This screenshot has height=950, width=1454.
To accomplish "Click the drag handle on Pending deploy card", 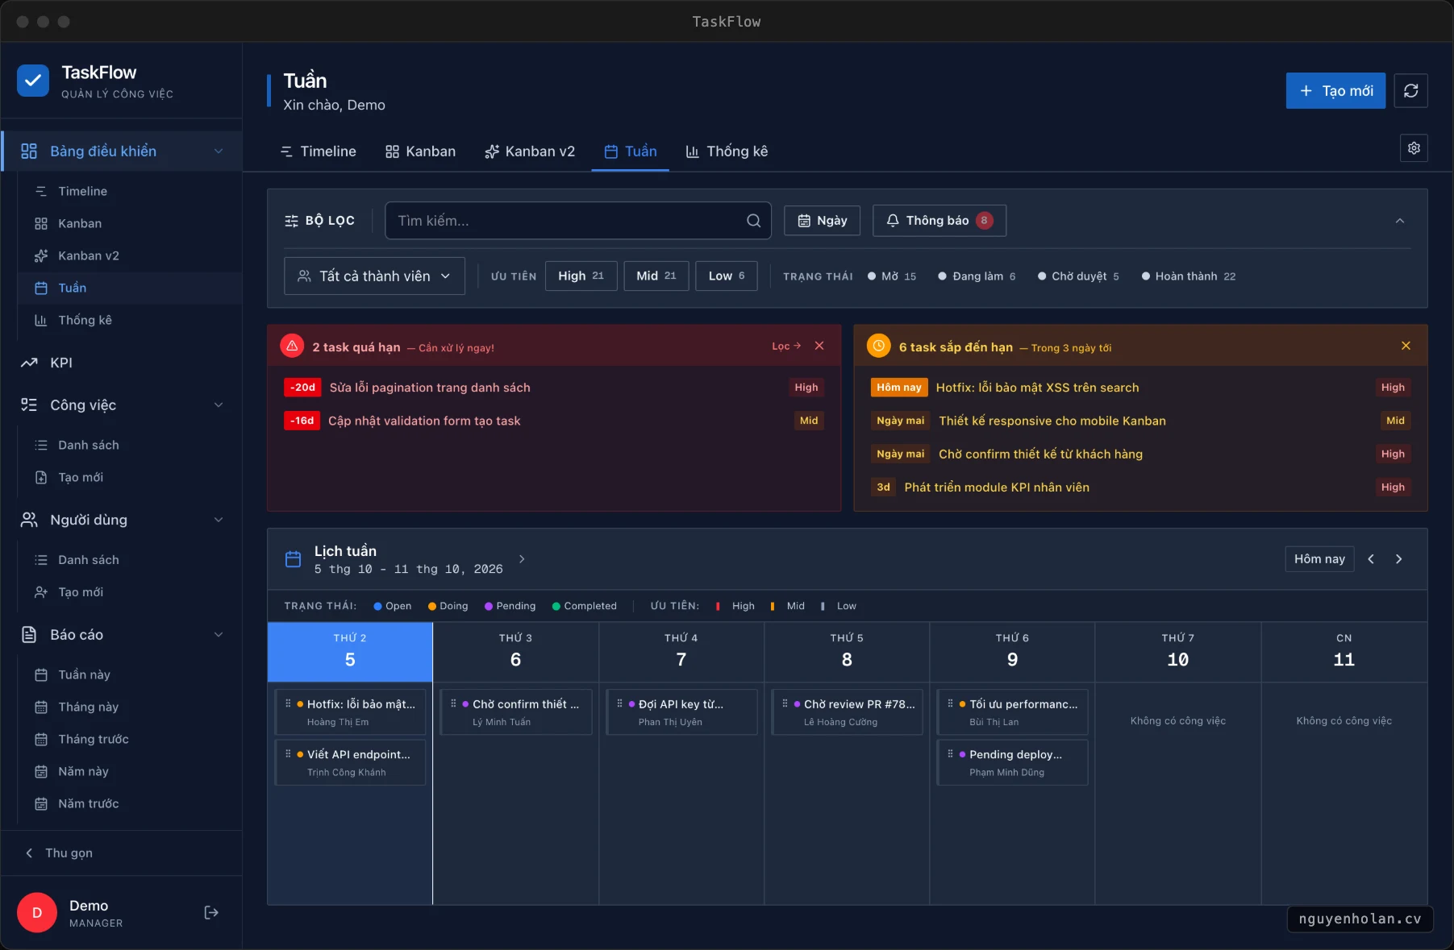I will (950, 753).
